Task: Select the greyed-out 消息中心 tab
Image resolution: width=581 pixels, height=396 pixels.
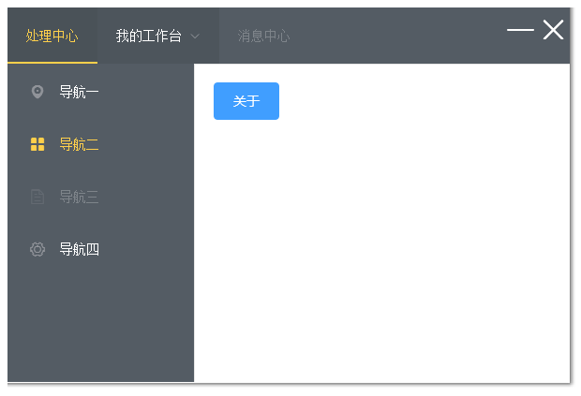Action: [263, 36]
